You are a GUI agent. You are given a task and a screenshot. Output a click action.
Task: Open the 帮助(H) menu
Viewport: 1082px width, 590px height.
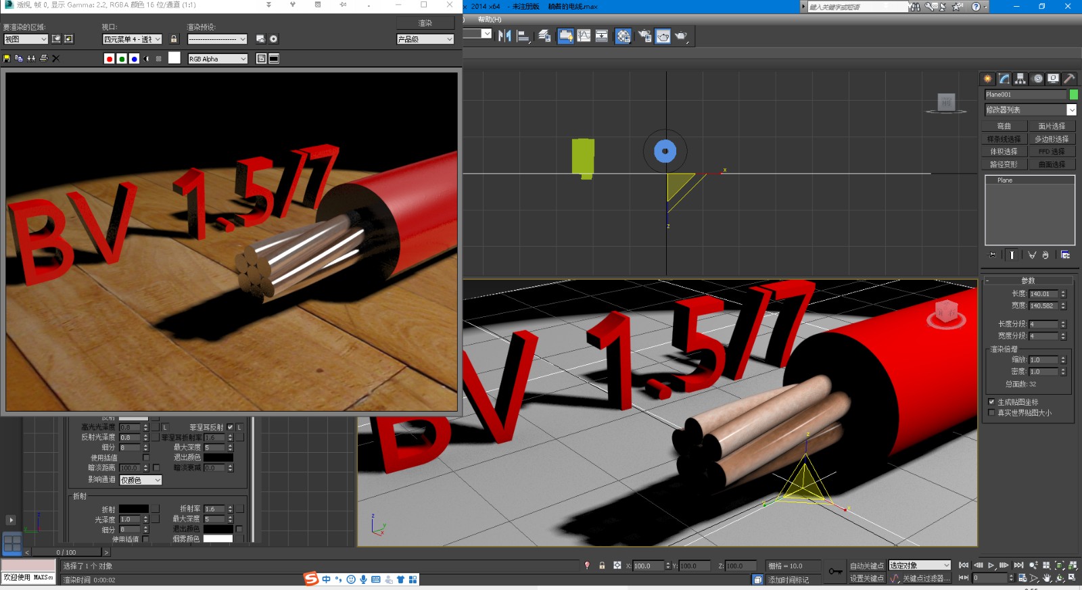click(490, 20)
